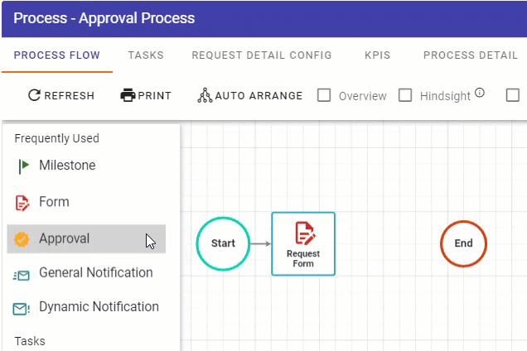Select the red Form document icon

pos(22,203)
